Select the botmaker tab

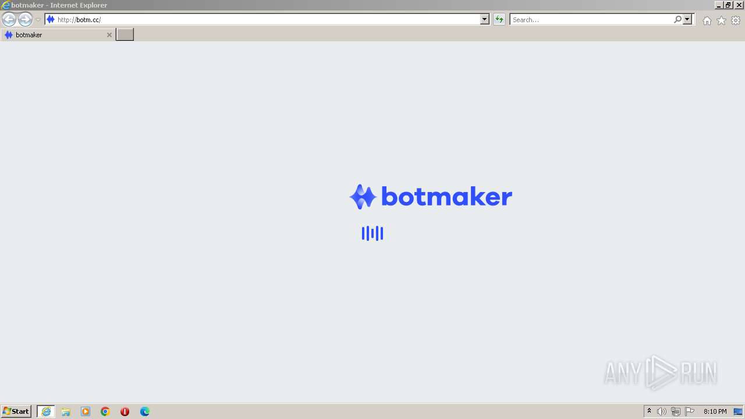(x=58, y=35)
